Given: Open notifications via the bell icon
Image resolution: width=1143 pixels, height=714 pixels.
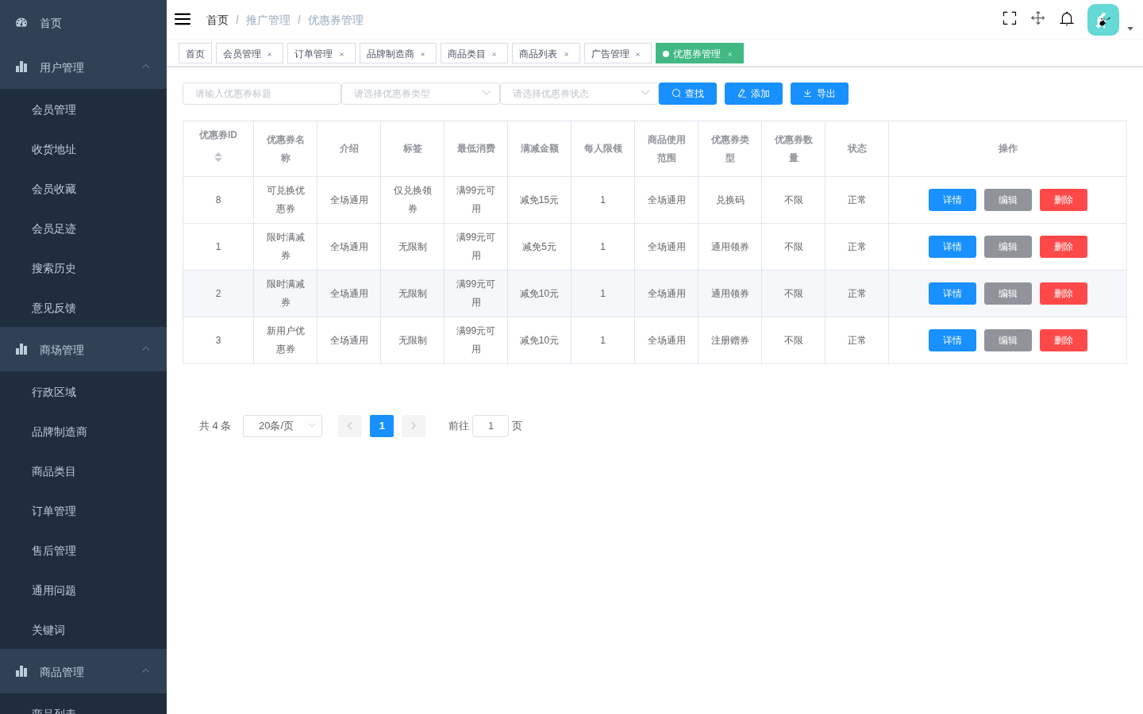Looking at the screenshot, I should click(1067, 18).
